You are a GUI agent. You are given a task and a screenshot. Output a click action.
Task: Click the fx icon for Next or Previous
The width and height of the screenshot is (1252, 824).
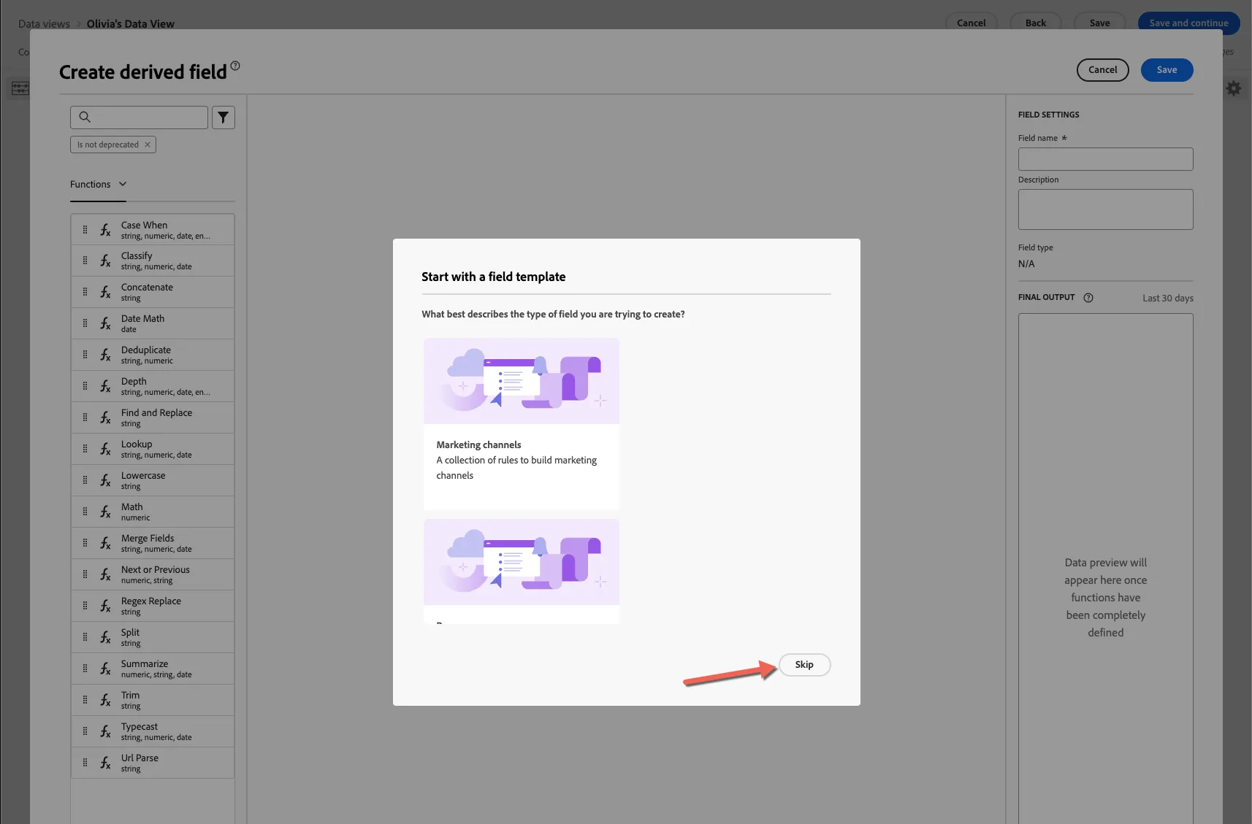click(105, 574)
